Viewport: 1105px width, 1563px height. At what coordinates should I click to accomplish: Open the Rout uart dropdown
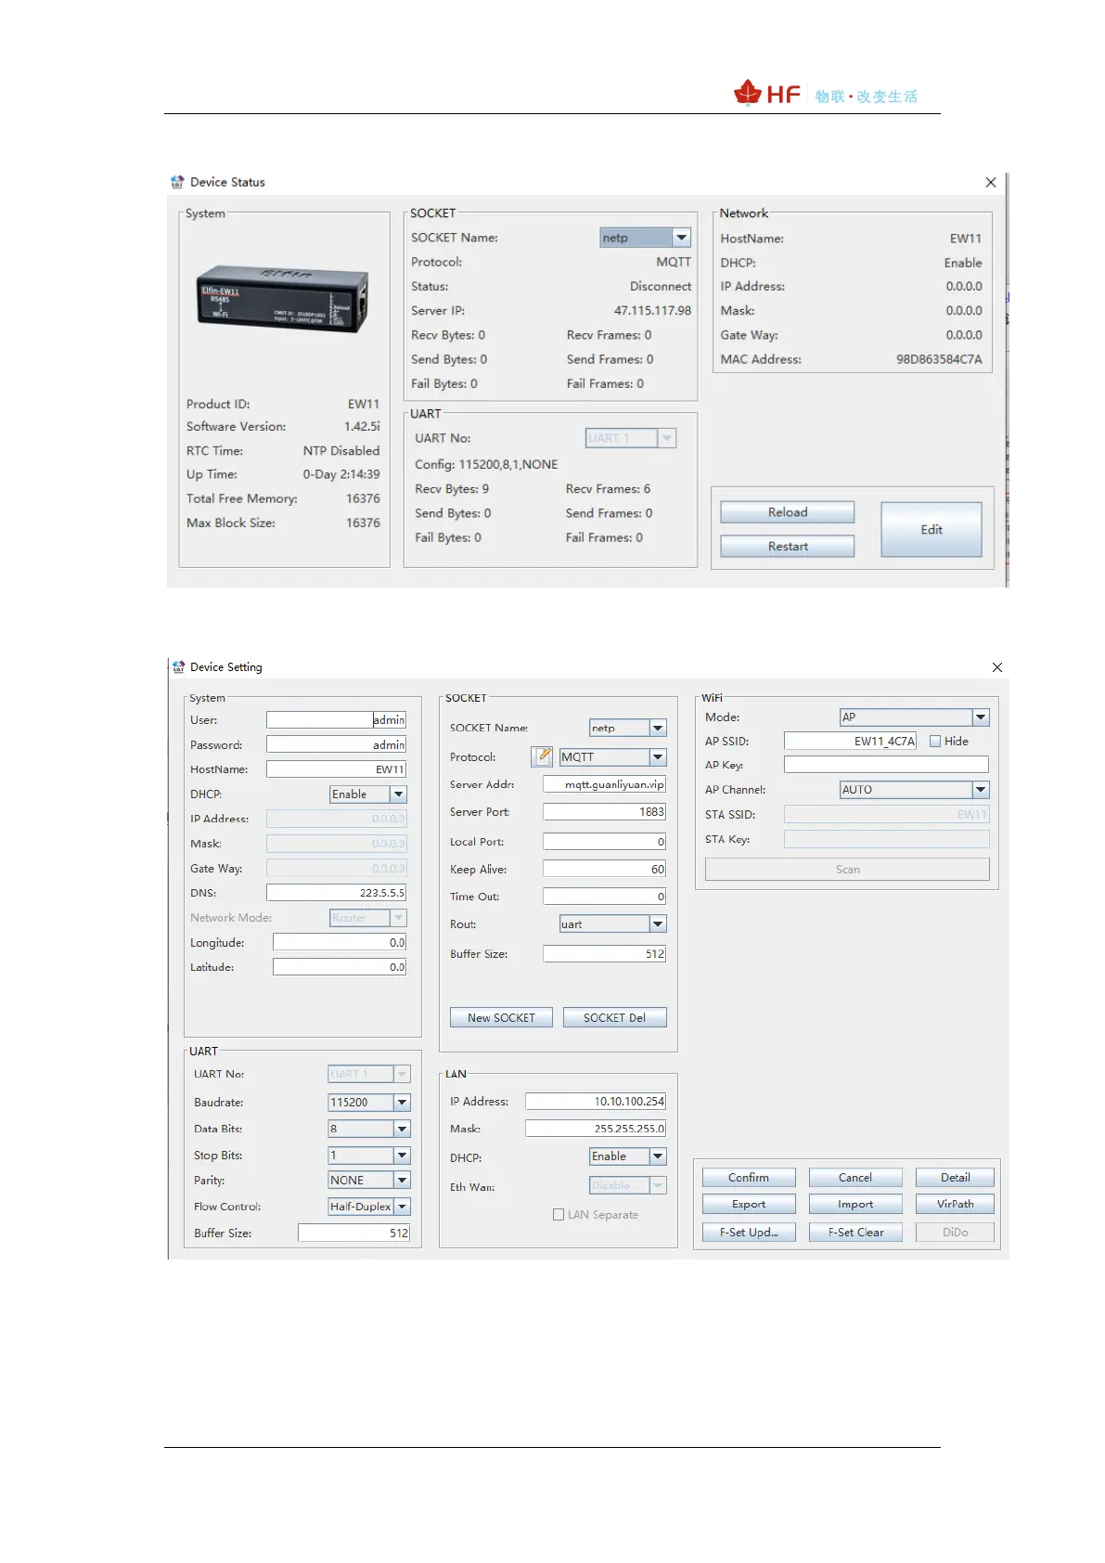(613, 924)
